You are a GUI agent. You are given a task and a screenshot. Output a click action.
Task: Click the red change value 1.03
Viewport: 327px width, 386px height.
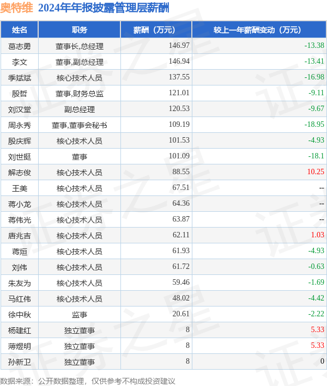coord(318,235)
